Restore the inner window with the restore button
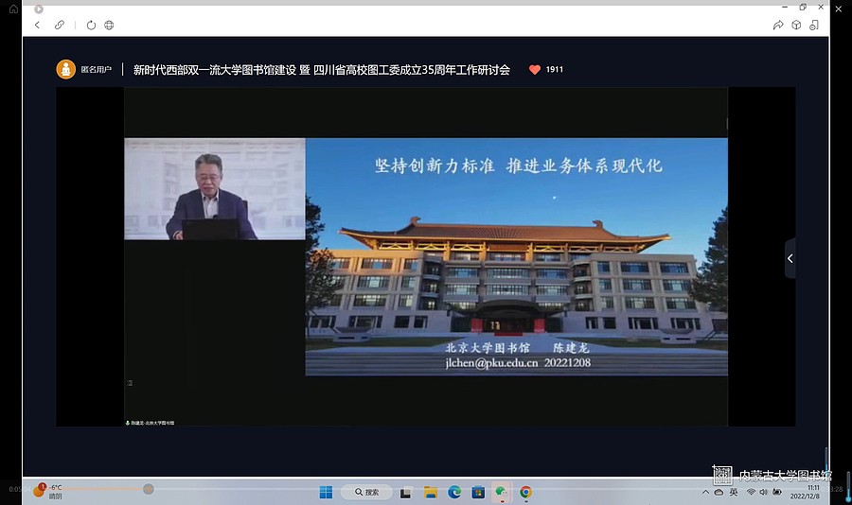This screenshot has height=505, width=852. [x=803, y=7]
